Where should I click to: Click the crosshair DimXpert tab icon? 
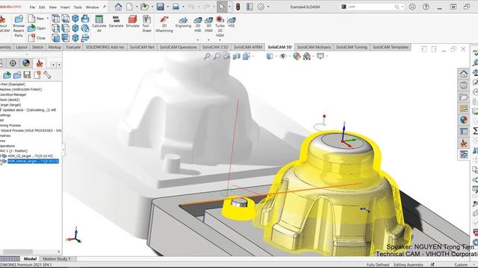(13, 63)
